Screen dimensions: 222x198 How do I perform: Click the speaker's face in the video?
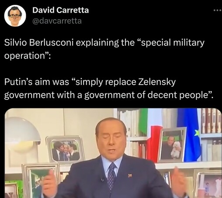111,140
